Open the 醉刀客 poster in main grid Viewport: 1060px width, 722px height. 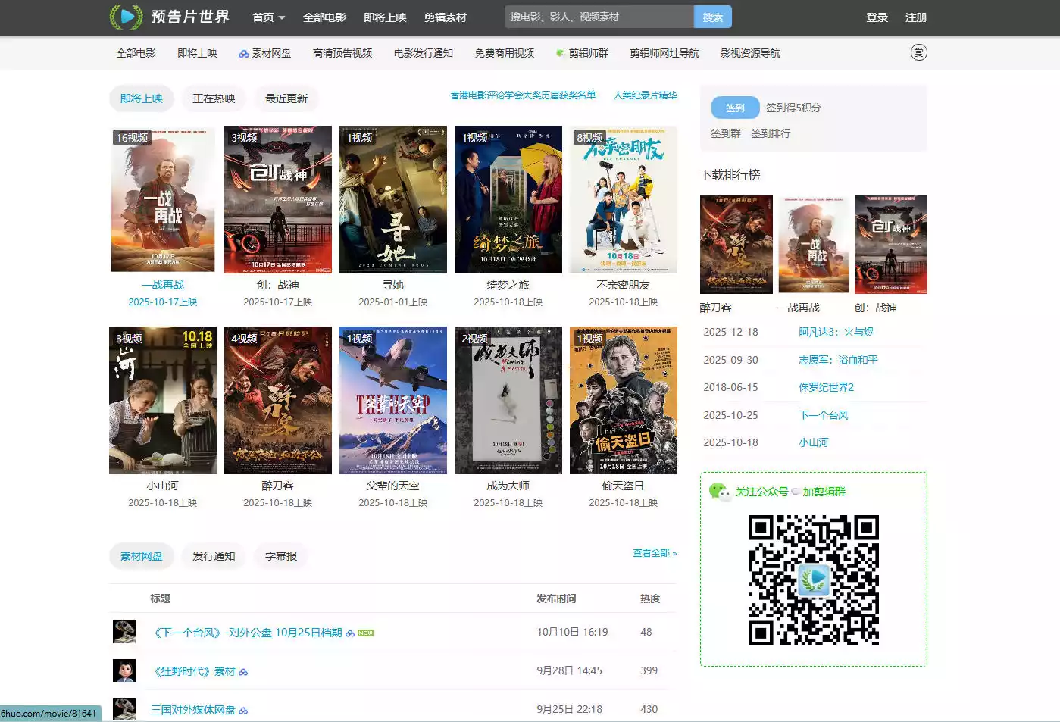pos(278,400)
